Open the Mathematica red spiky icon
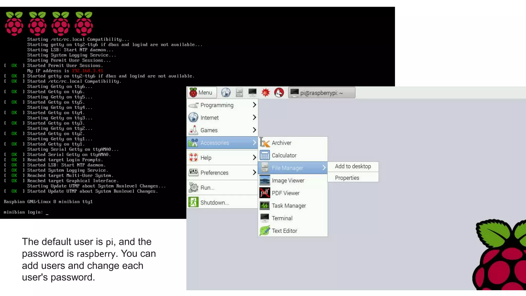Image resolution: width=526 pixels, height=296 pixels. (266, 92)
